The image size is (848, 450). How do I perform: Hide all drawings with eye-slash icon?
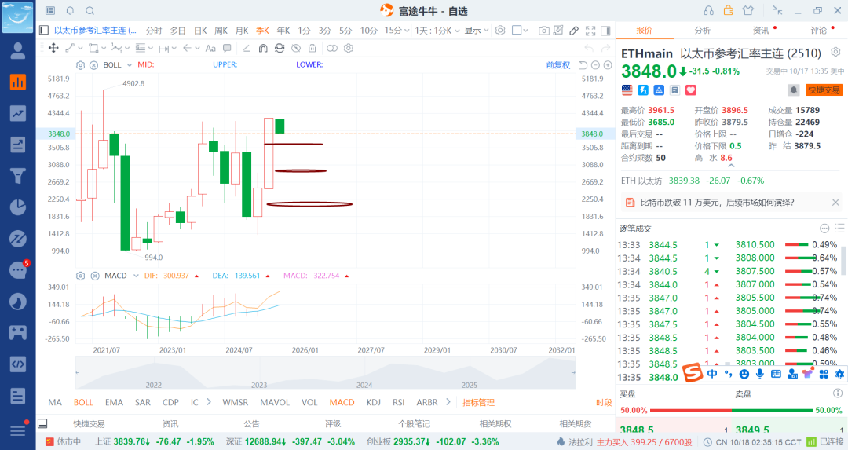pos(296,48)
